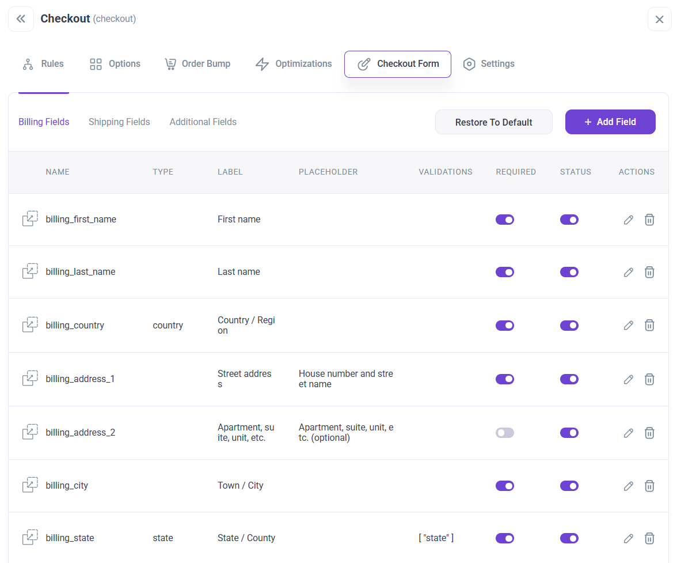Toggle required for billing_first_name
This screenshot has height=563, width=677.
(x=505, y=220)
